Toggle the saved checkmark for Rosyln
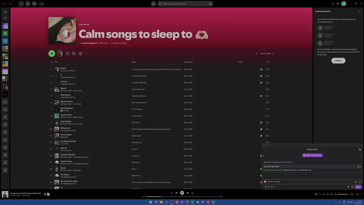364x205 pixels. [261, 69]
